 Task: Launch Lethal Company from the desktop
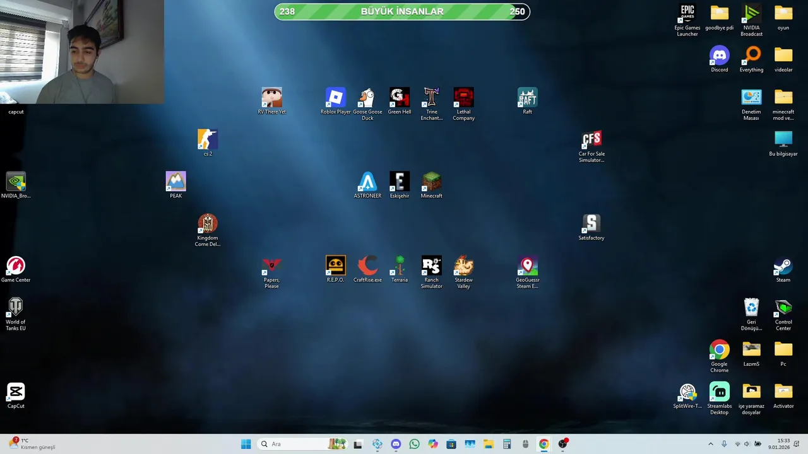(x=463, y=104)
